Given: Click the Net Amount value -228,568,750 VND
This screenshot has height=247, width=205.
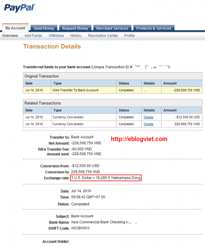Looking at the screenshot, I should coord(86,143).
